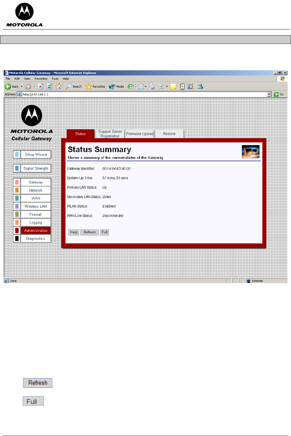Open the Logging sidebar item

pos(36,223)
